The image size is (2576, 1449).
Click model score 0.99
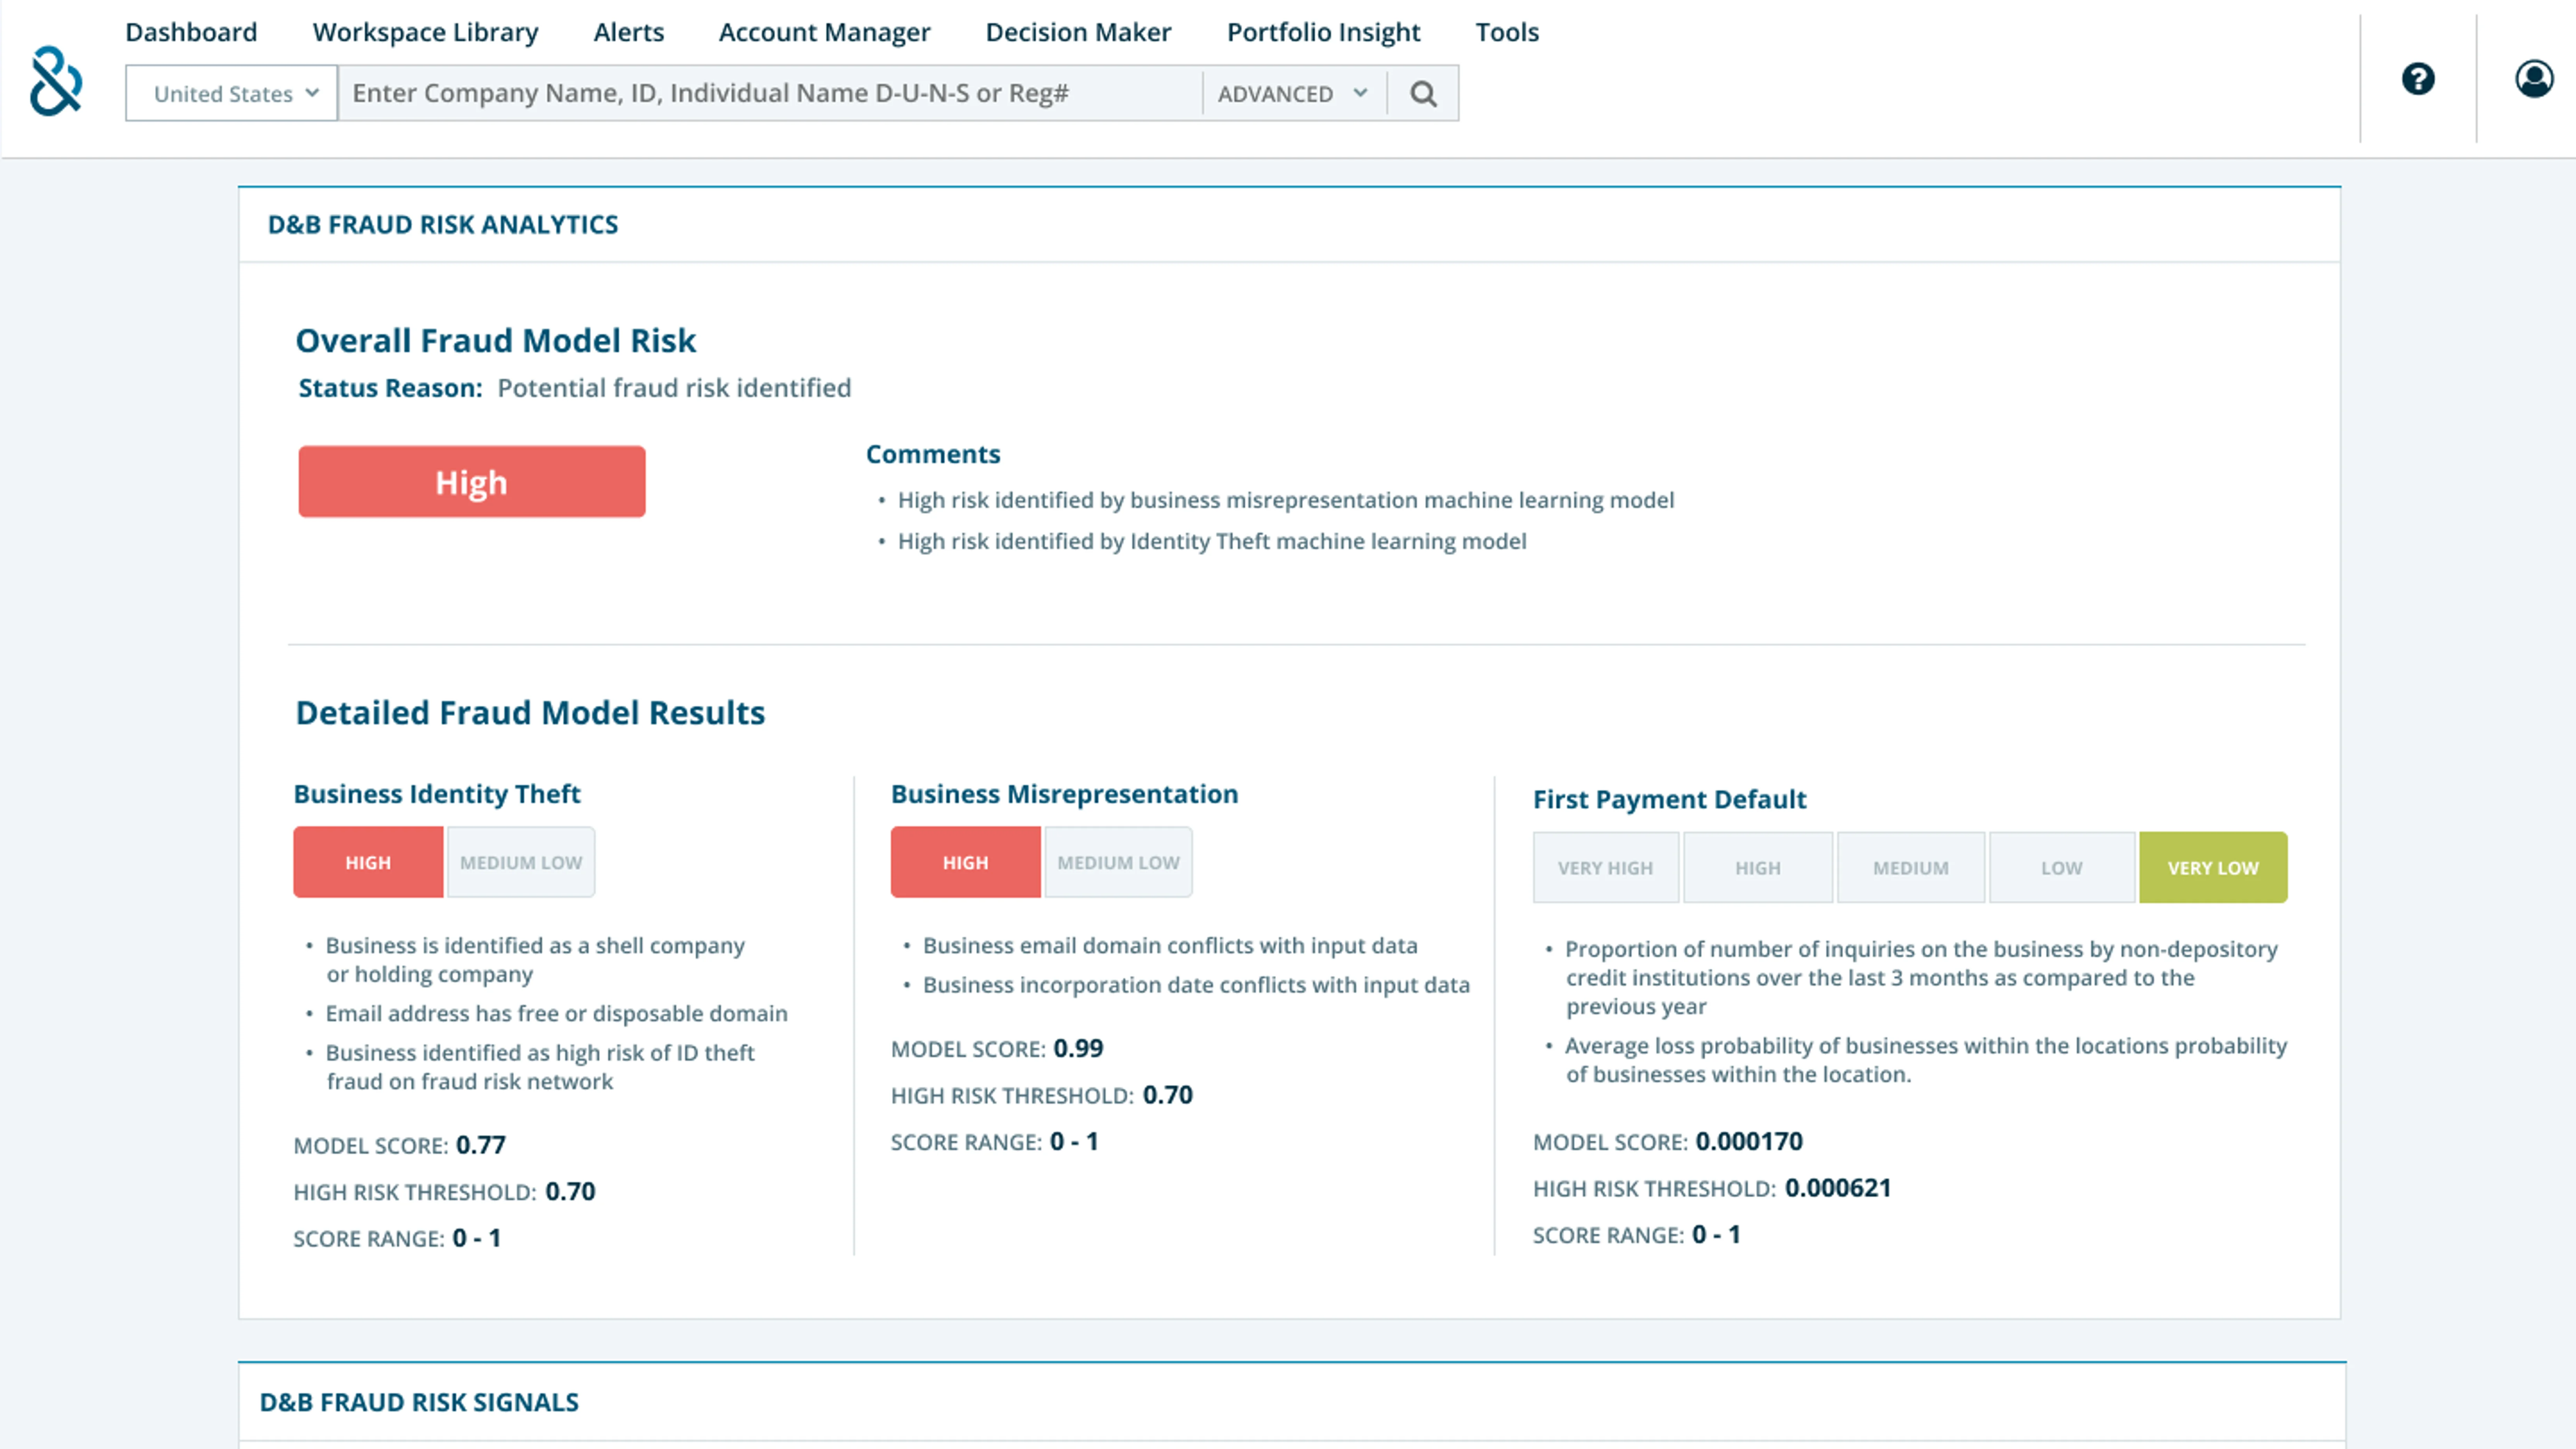[1078, 1048]
